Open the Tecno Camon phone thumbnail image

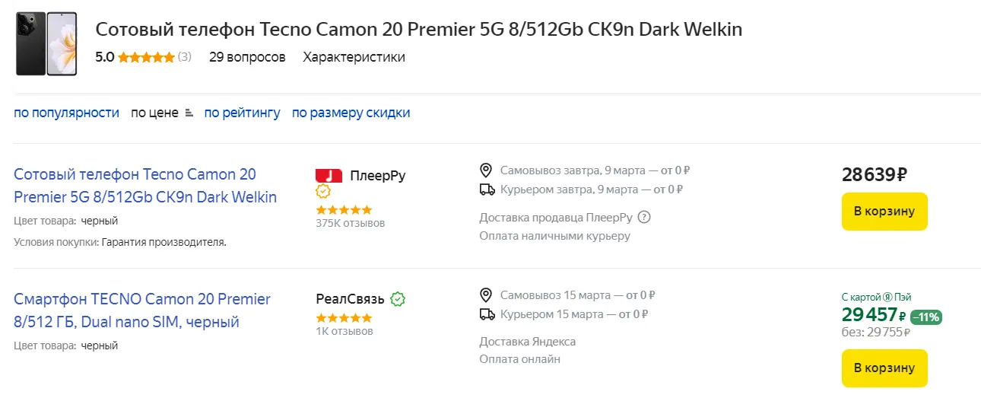(46, 43)
